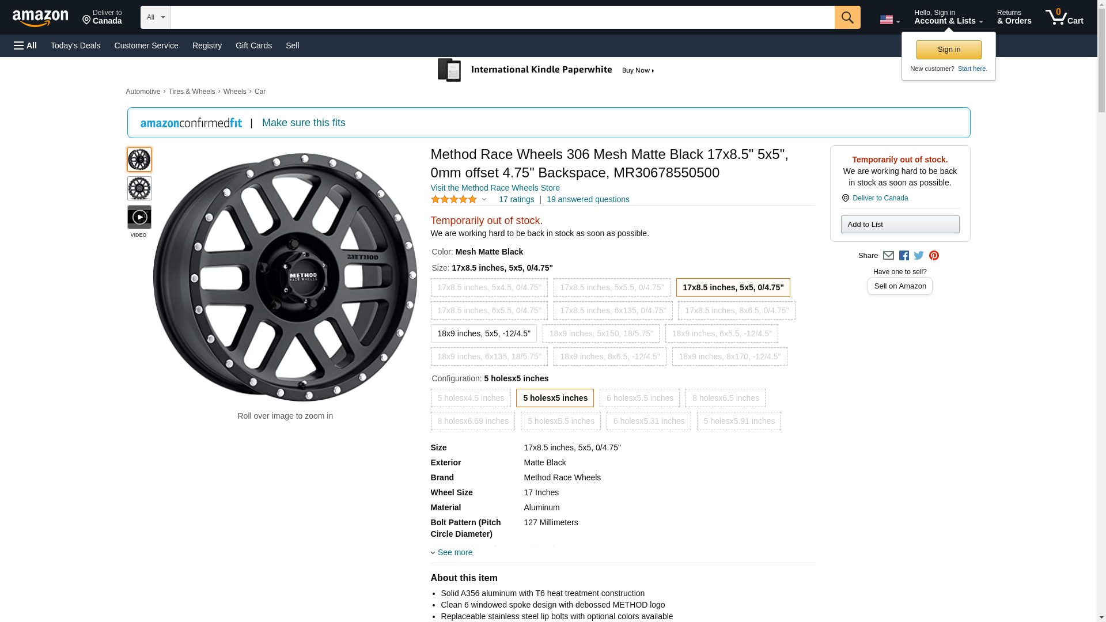Share product on Twitter
This screenshot has width=1106, height=622.
pos(919,256)
